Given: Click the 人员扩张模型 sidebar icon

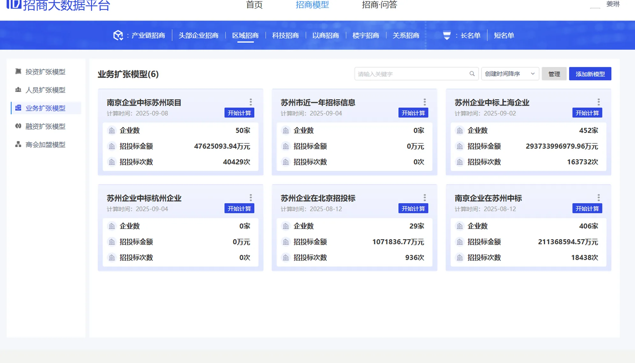Looking at the screenshot, I should (x=18, y=90).
